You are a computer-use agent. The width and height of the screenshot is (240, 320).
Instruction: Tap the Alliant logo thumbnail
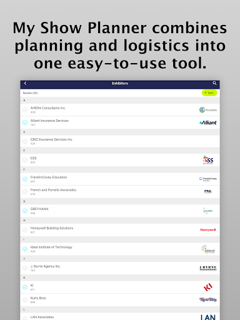tap(208, 122)
